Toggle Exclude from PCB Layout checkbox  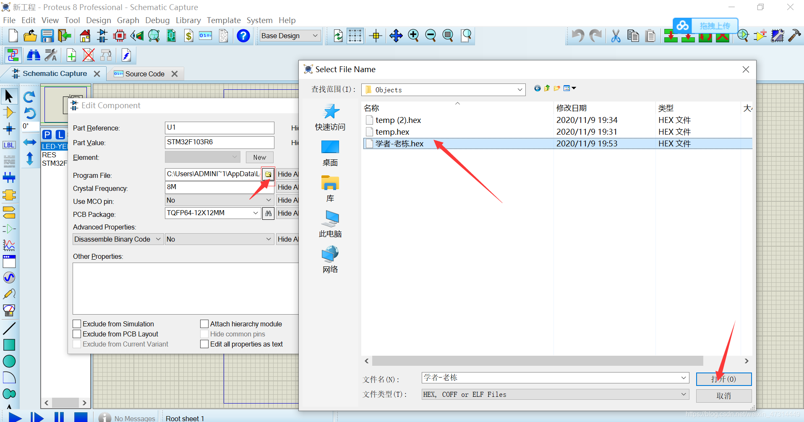click(77, 334)
